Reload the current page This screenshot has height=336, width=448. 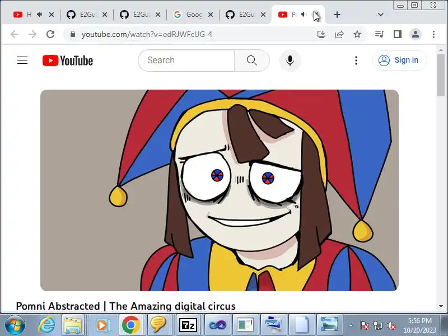[50, 34]
